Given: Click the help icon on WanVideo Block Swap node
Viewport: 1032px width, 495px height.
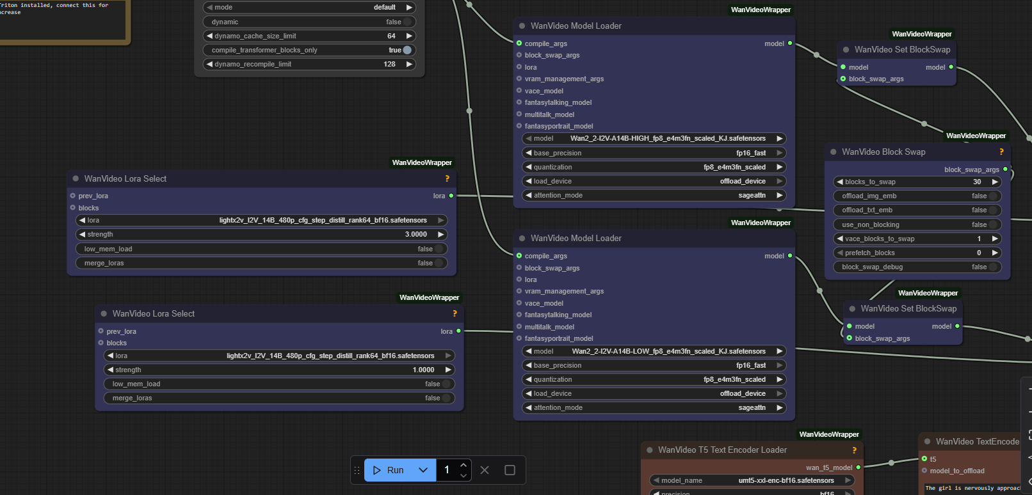Looking at the screenshot, I should pyautogui.click(x=1001, y=152).
